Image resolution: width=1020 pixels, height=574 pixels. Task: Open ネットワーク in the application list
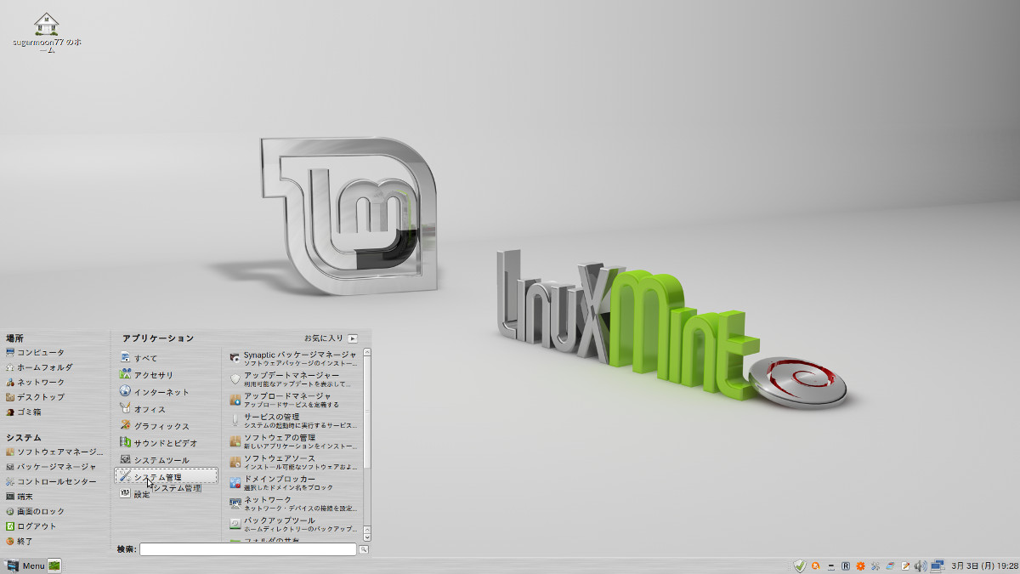[x=293, y=503]
